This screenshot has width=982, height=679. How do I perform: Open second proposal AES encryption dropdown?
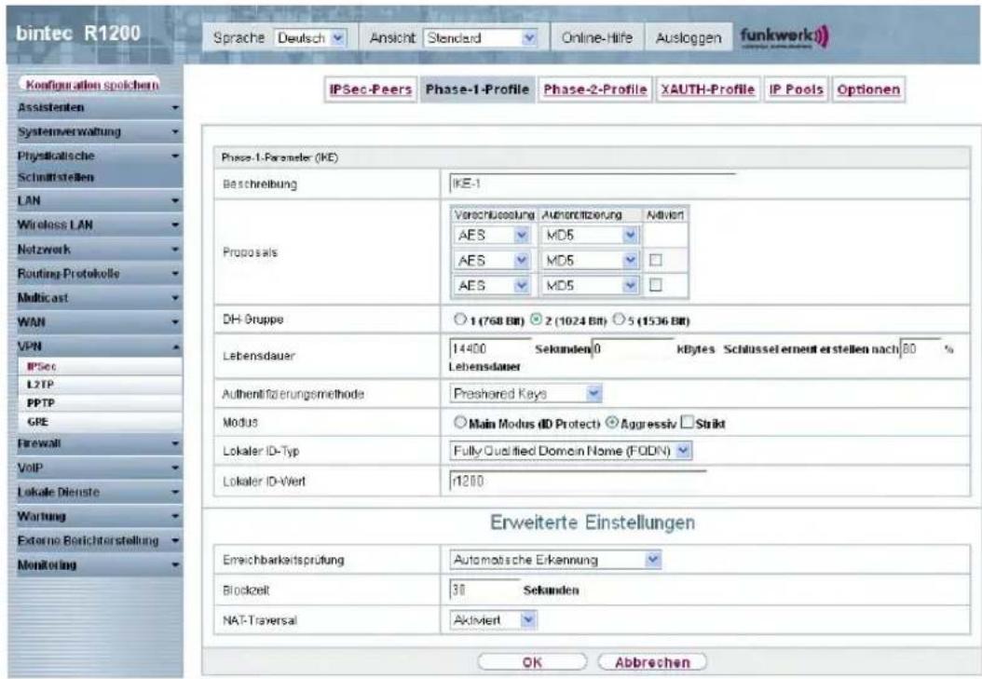492,261
